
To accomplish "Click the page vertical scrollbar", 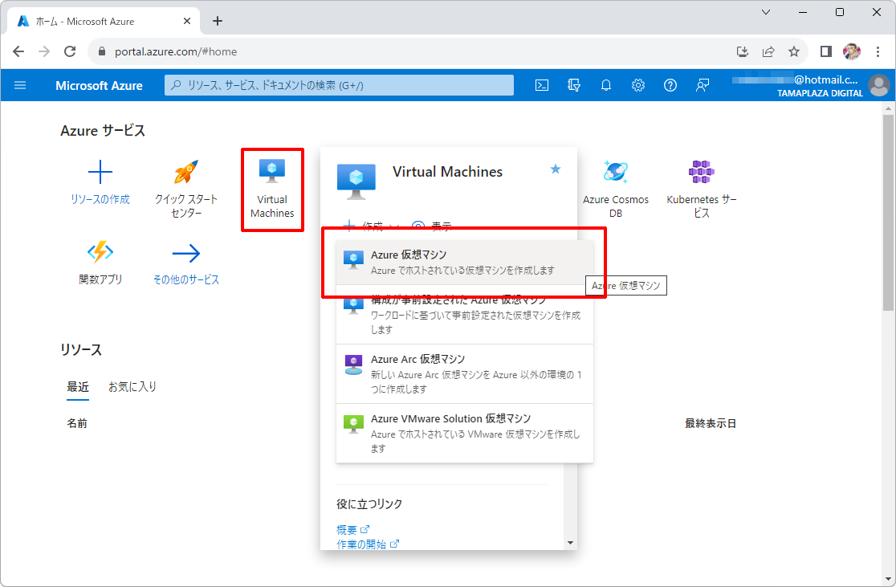I will pyautogui.click(x=888, y=213).
